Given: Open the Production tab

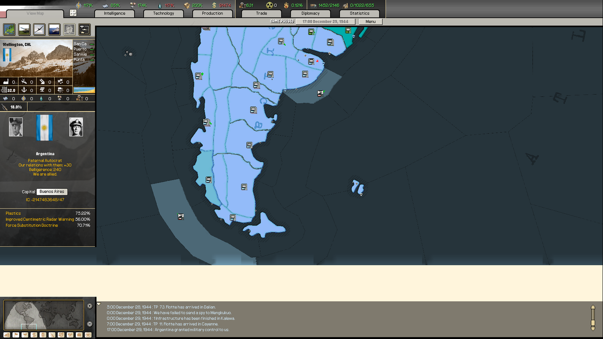Looking at the screenshot, I should click(212, 13).
